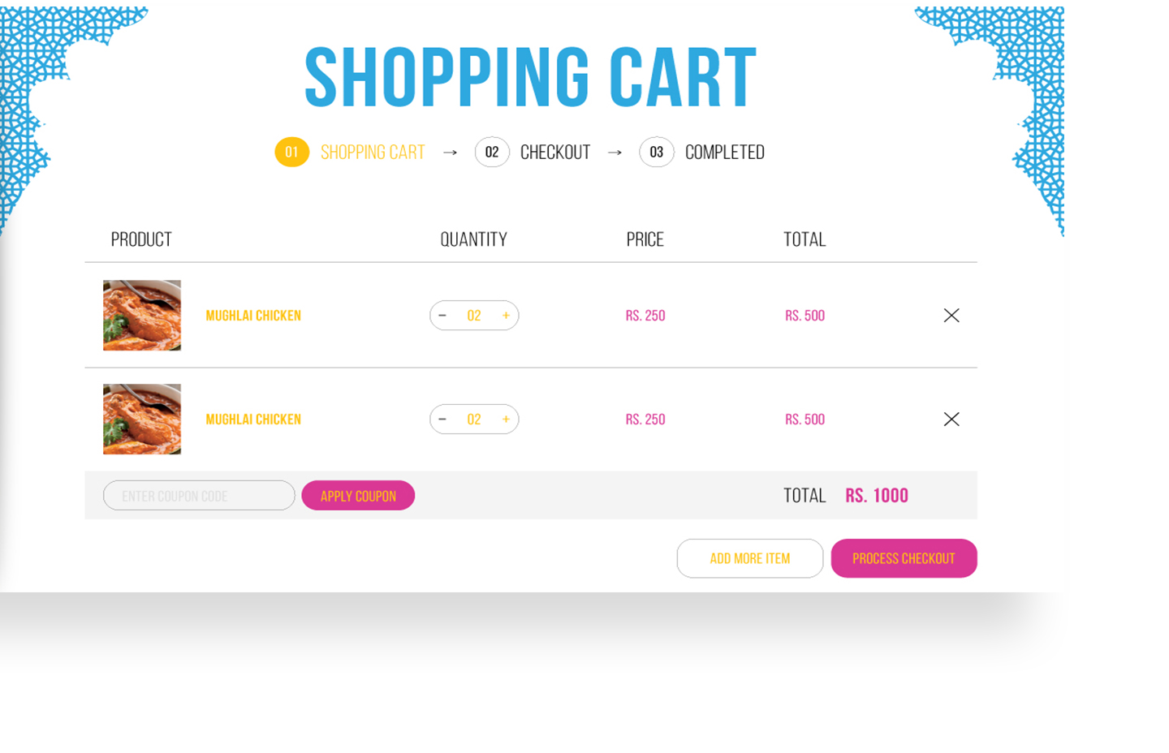Click the Add More Item button
This screenshot has height=753, width=1169.
[x=750, y=558]
